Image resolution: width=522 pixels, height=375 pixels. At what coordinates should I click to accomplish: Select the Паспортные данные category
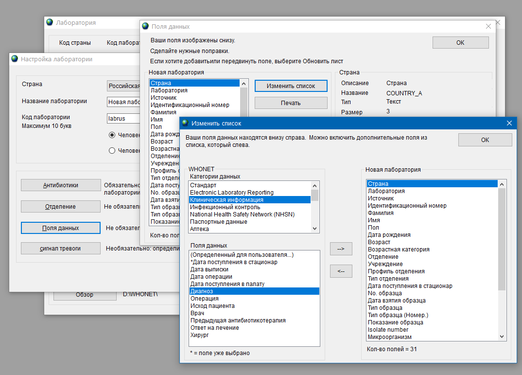[x=250, y=222]
